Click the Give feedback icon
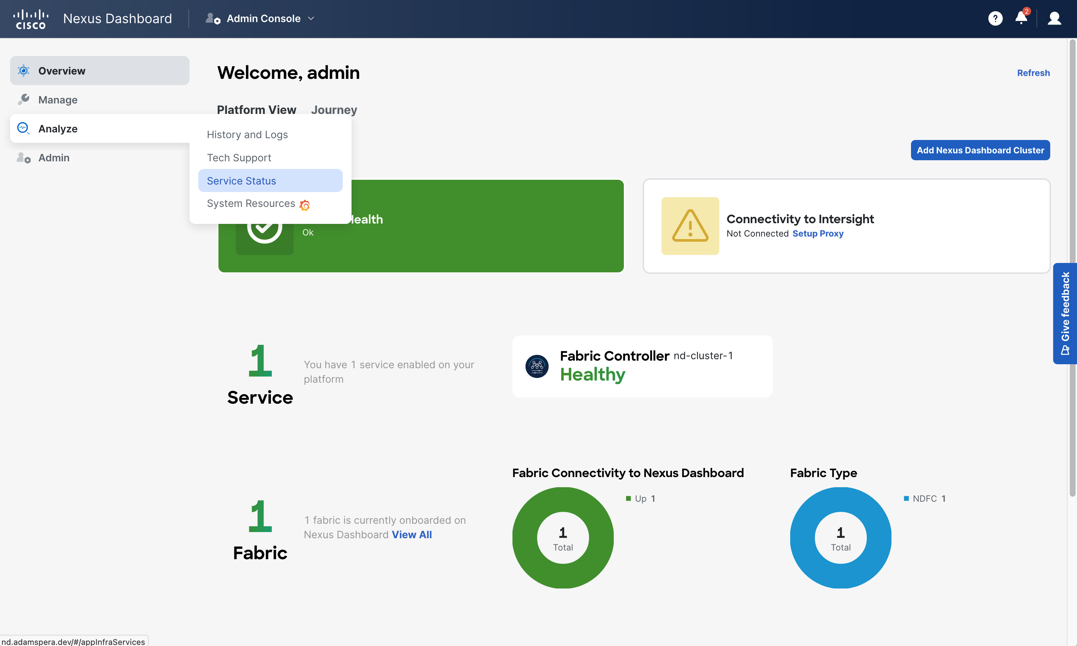Viewport: 1077px width, 646px height. coord(1065,350)
